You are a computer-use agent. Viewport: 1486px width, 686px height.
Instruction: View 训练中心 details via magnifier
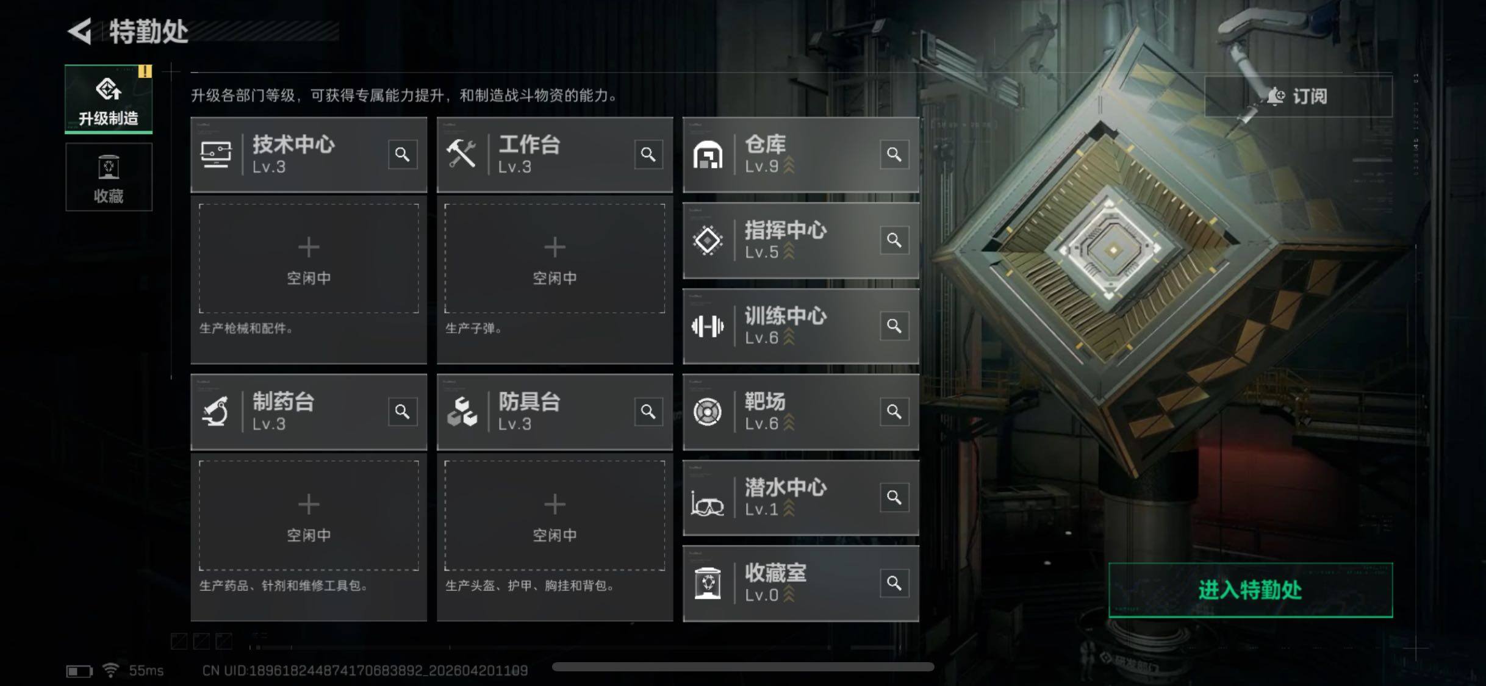click(894, 326)
